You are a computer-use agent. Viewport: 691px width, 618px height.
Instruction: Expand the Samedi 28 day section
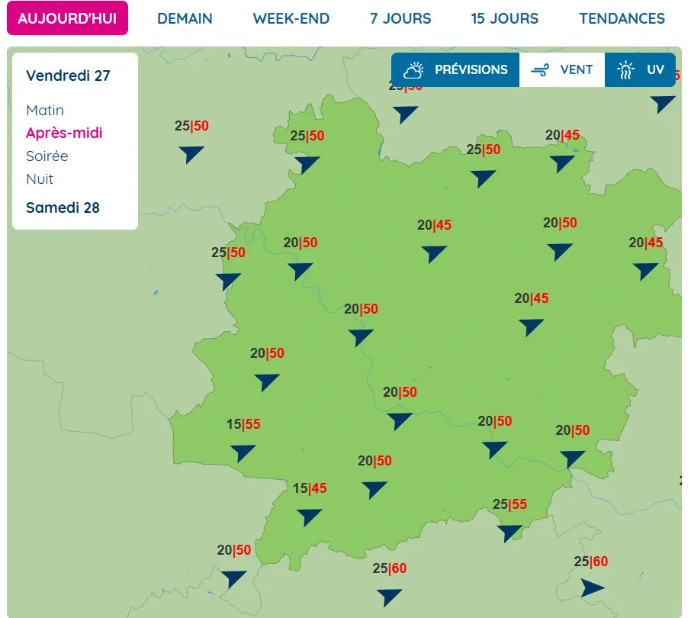coord(63,208)
